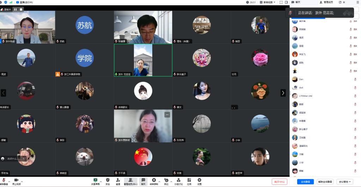361x187 pixels.
Task: Click the End Recording (结束录制) icon
Action: [x=154, y=181]
